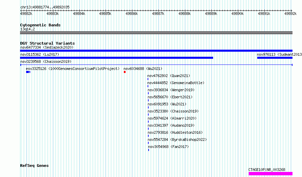
Task: Select nsv3341397 (Audano2019) label
Action: [171, 125]
